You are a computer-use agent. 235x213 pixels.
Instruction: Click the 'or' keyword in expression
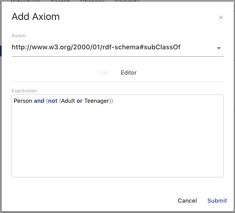(x=80, y=101)
